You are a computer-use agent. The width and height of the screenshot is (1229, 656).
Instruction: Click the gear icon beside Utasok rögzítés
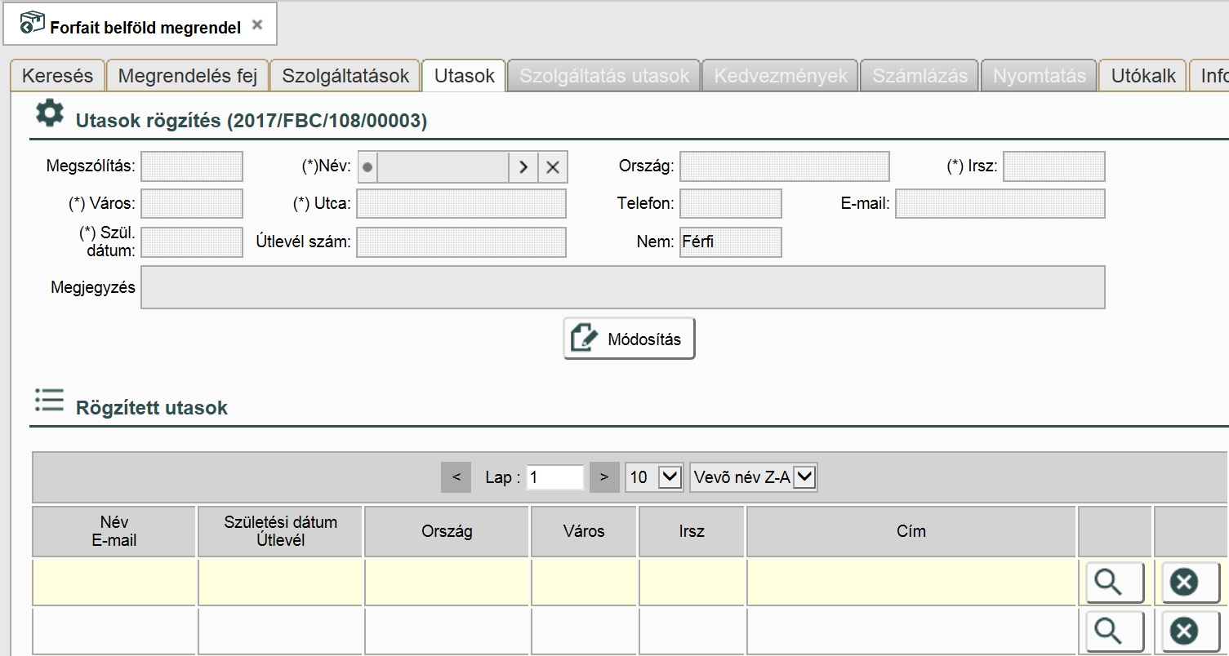pos(50,114)
